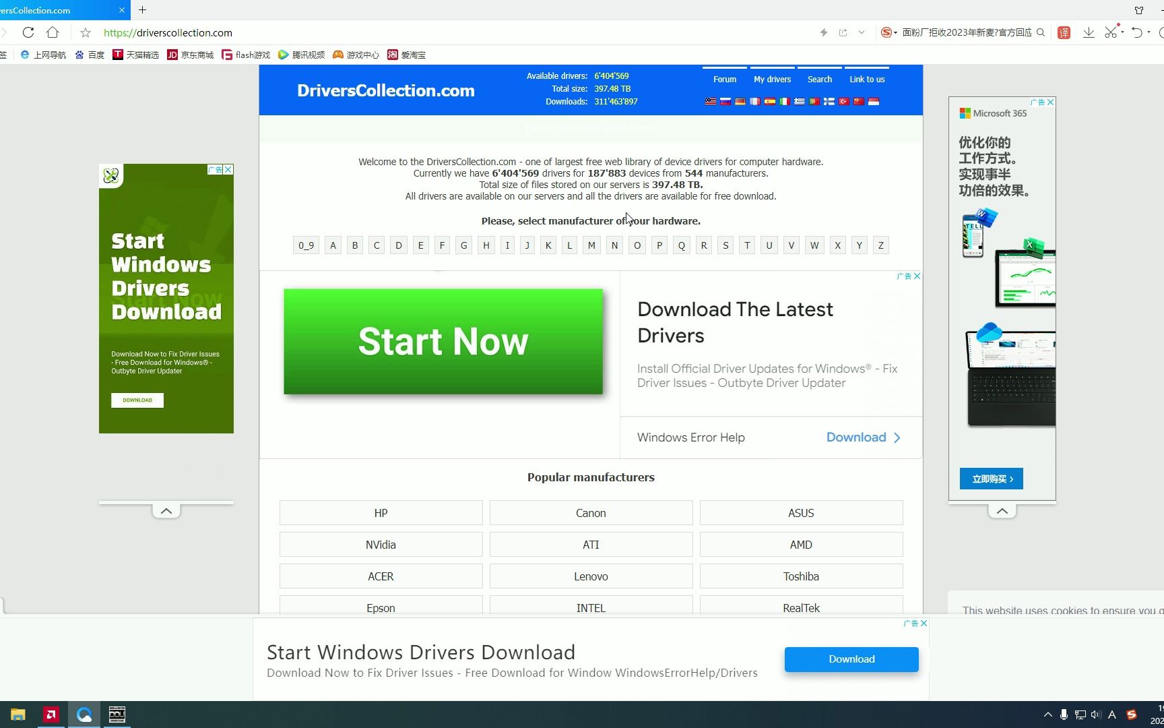Switch language with the German flag
Screen dimensions: 1164x728
coord(740,102)
